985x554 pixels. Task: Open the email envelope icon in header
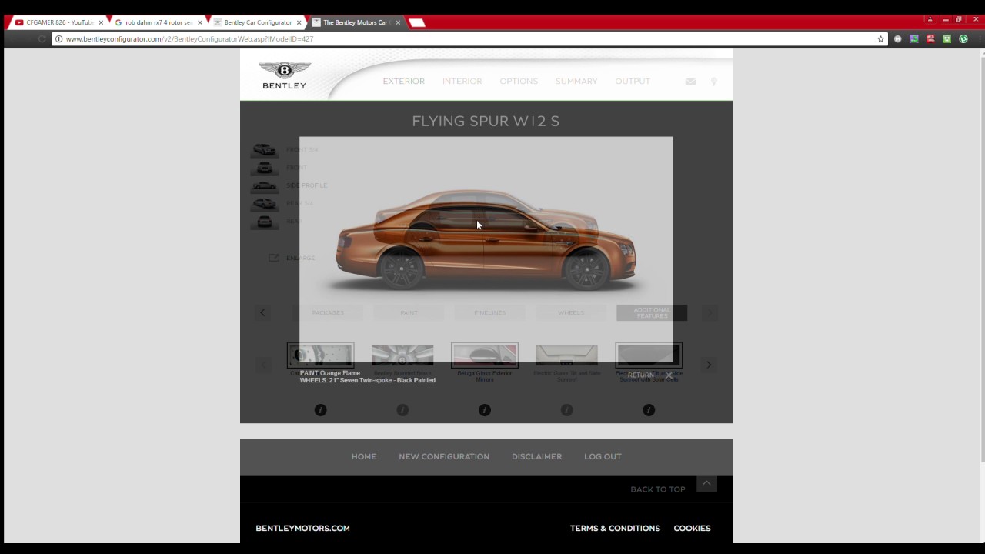click(x=690, y=82)
